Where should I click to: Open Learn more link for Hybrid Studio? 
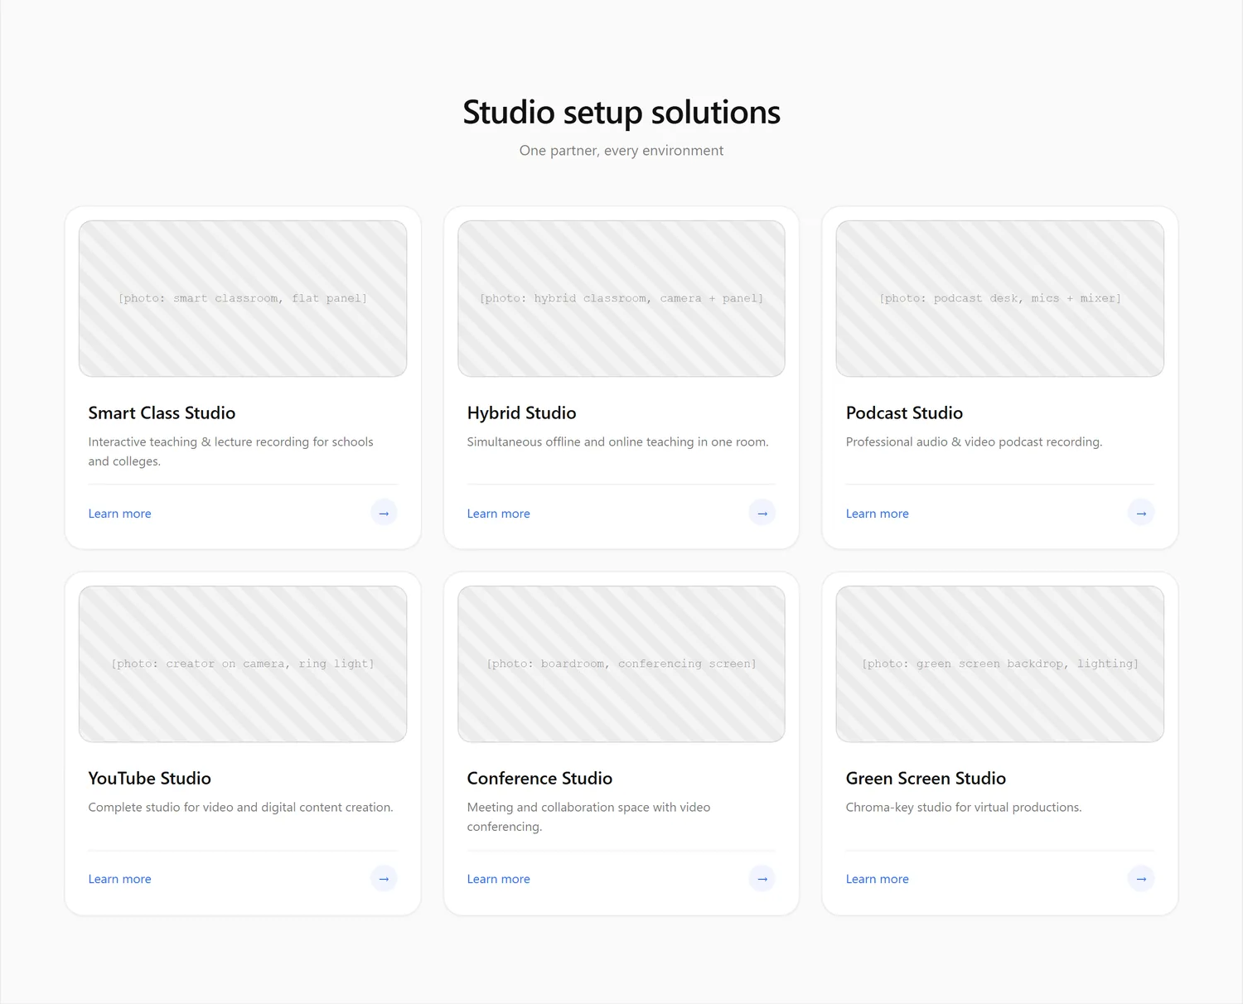pos(499,514)
